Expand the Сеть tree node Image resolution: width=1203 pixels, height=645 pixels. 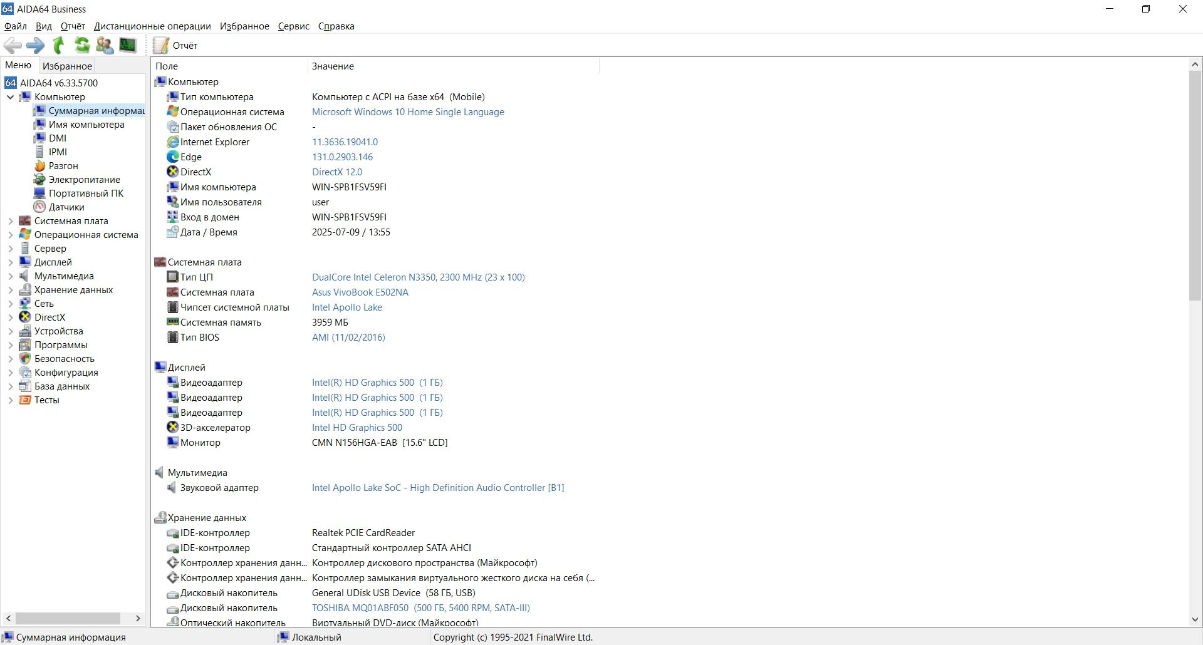click(10, 304)
